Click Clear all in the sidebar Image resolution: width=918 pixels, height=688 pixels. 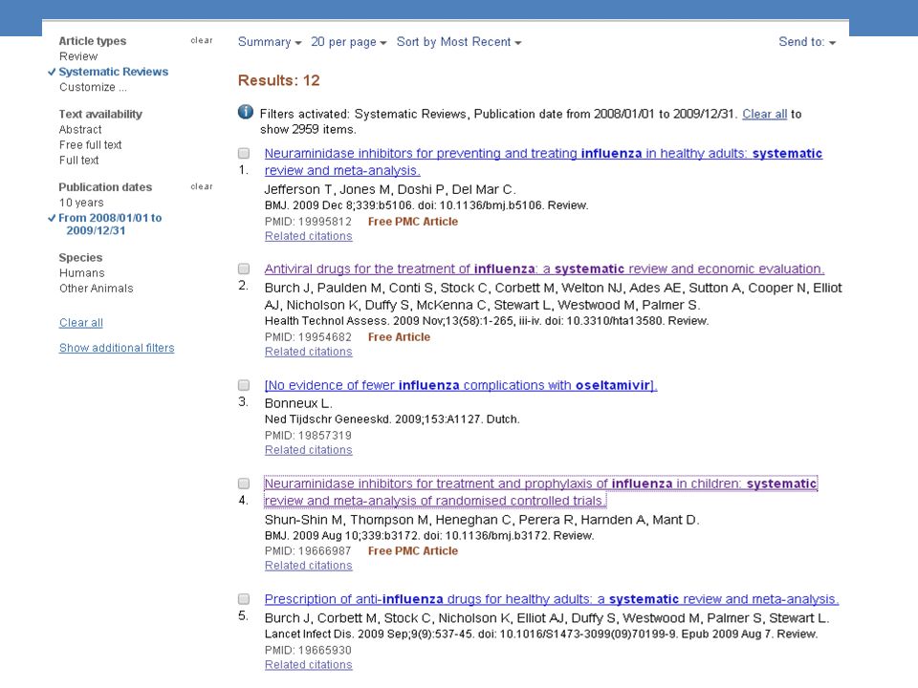(x=80, y=323)
